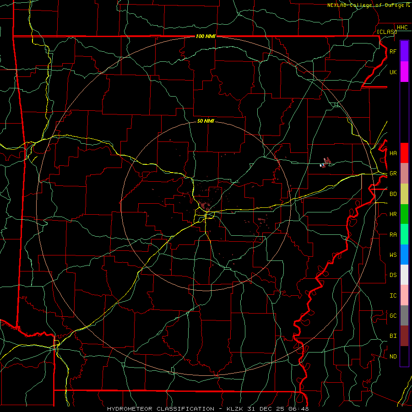This screenshot has height=412, width=412.
Task: Click the brown echo cluster near the radar center
Action: 203,205
